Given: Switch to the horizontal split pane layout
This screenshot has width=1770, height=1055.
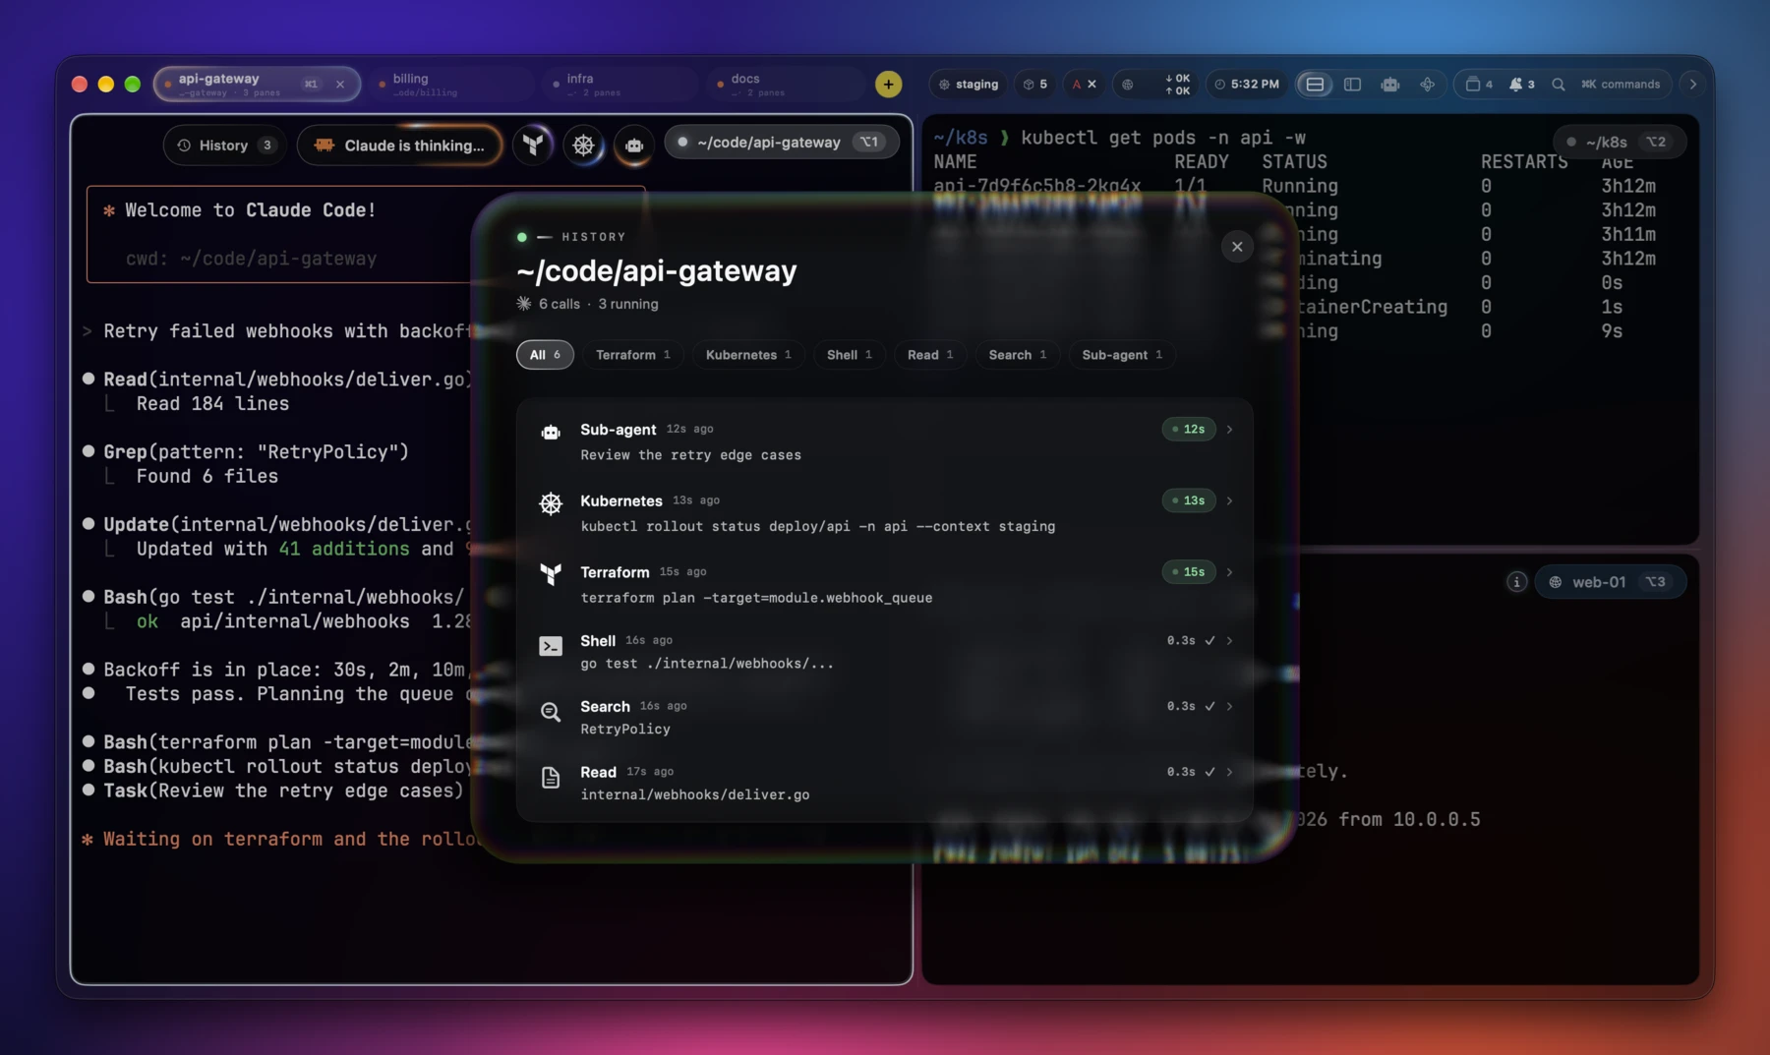Looking at the screenshot, I should point(1315,85).
